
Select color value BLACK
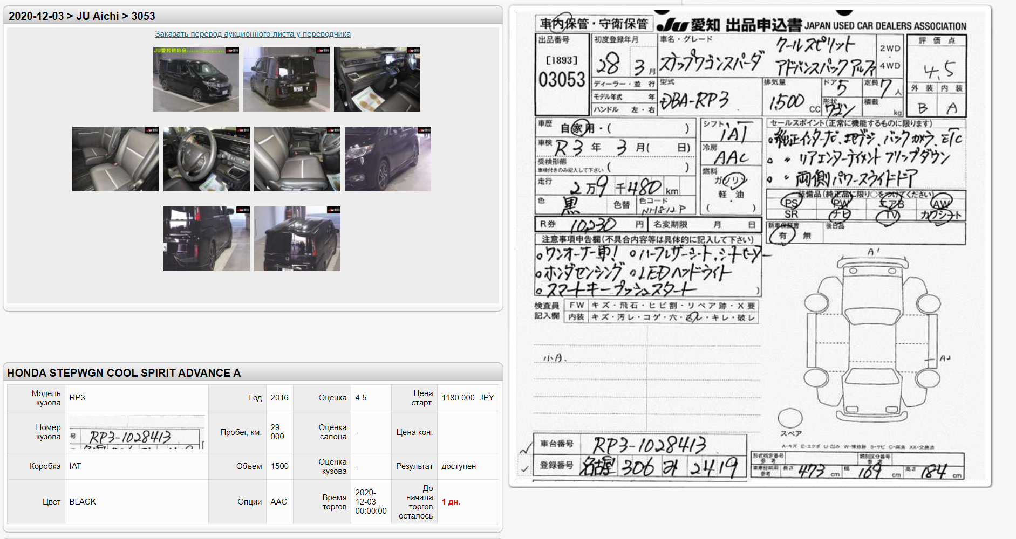pos(83,502)
